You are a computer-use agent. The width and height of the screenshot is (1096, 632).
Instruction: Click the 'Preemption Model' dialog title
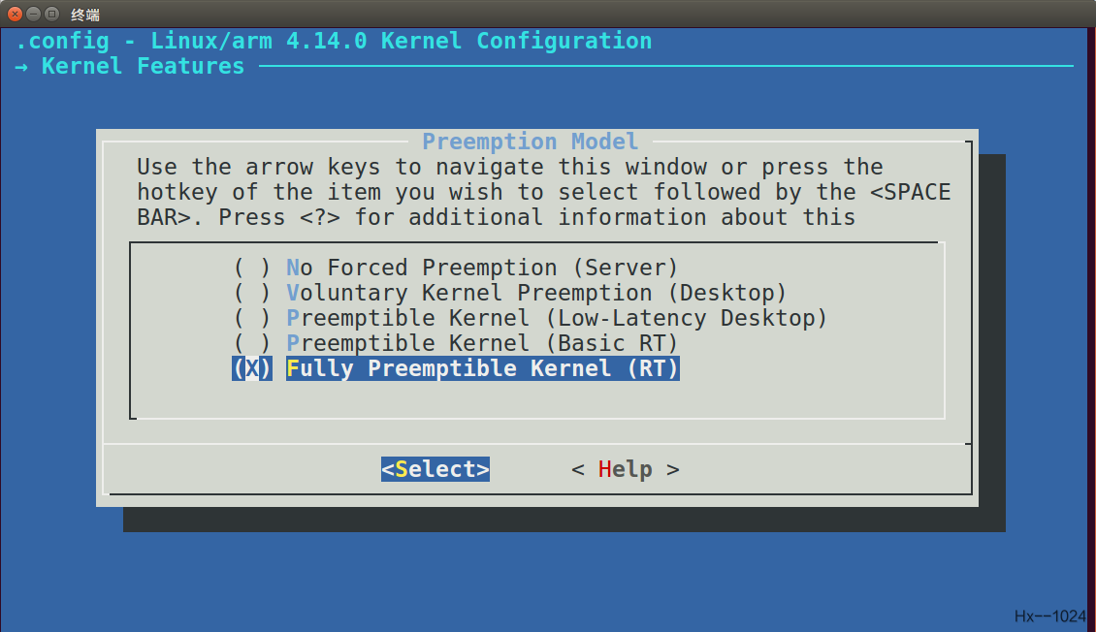(531, 142)
